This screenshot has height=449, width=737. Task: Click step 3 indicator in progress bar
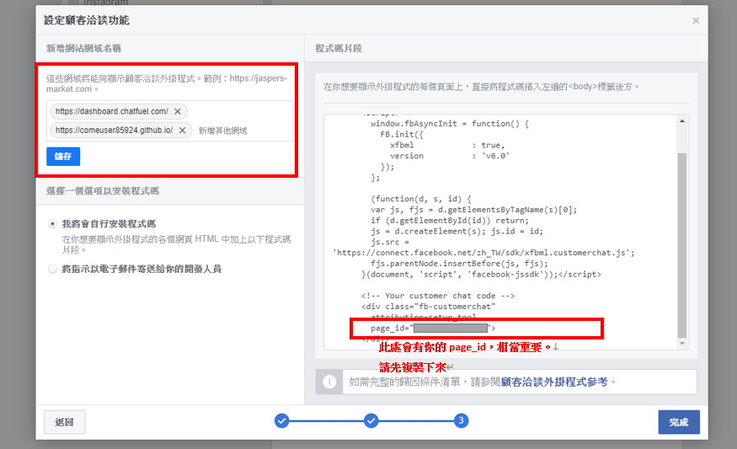coord(461,421)
